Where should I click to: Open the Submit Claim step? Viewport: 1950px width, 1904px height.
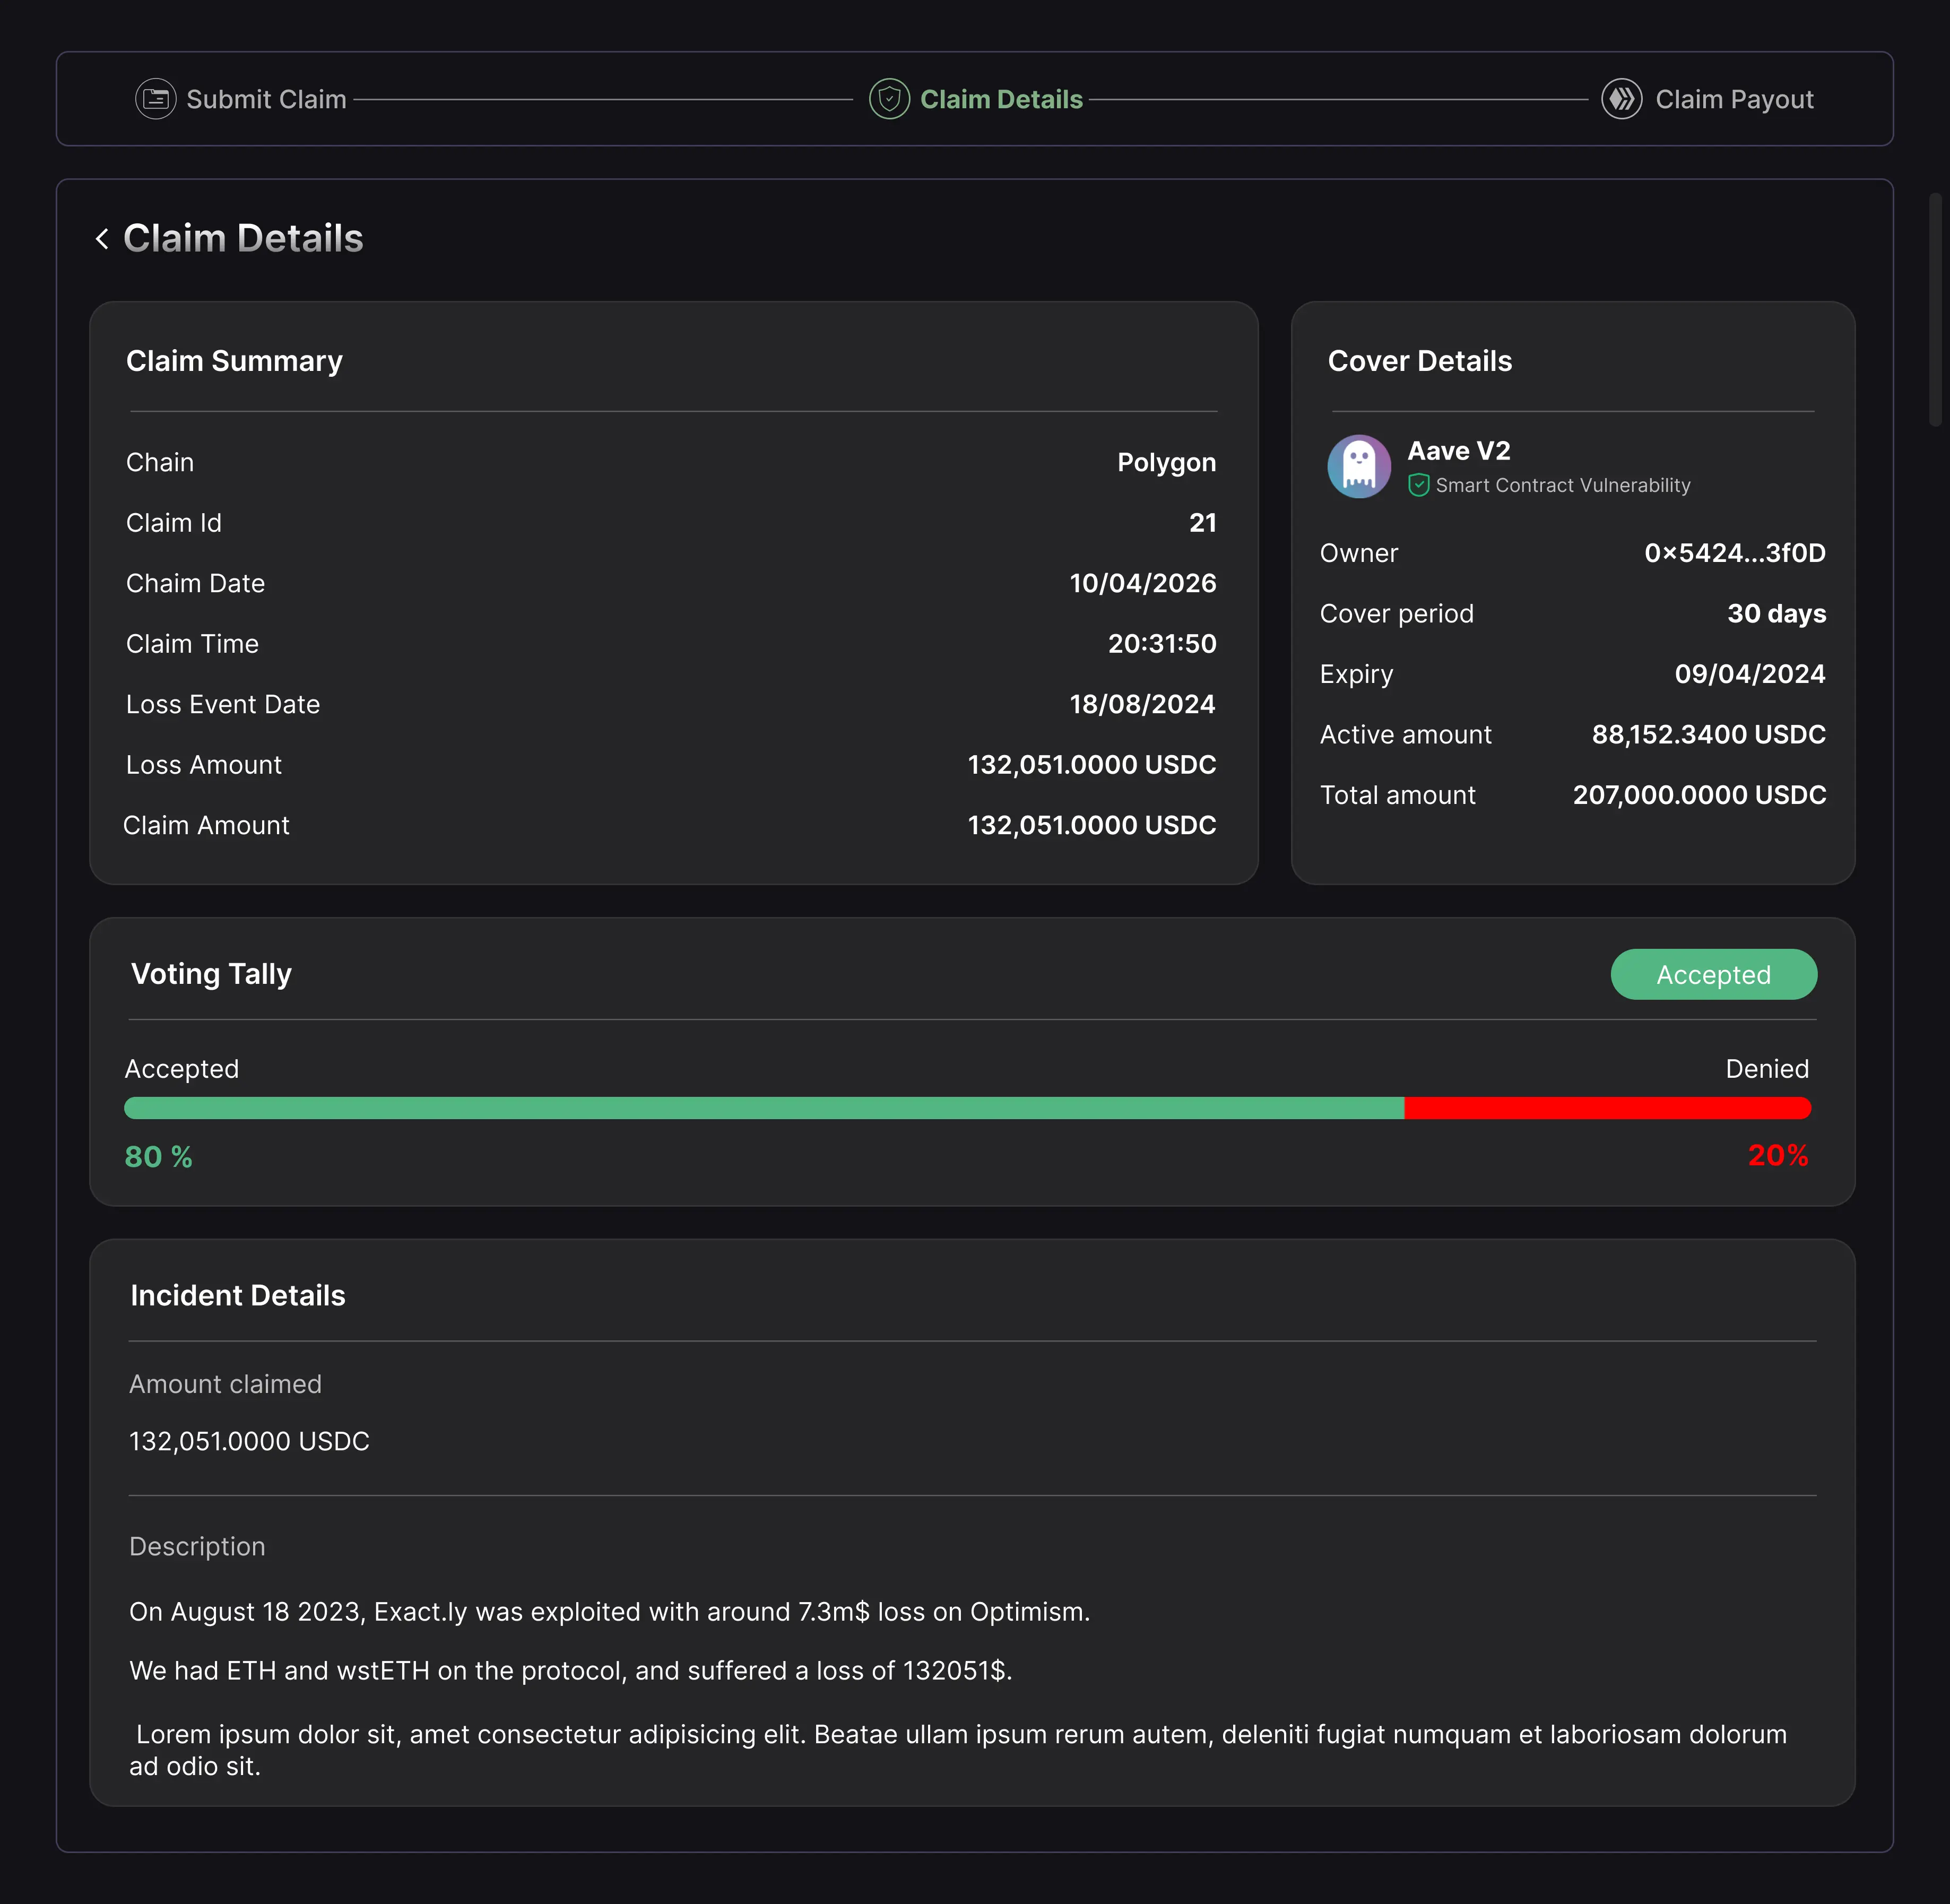266,99
